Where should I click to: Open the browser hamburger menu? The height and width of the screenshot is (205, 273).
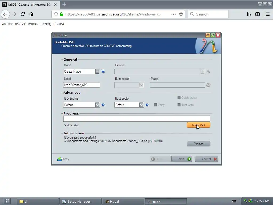(x=268, y=14)
